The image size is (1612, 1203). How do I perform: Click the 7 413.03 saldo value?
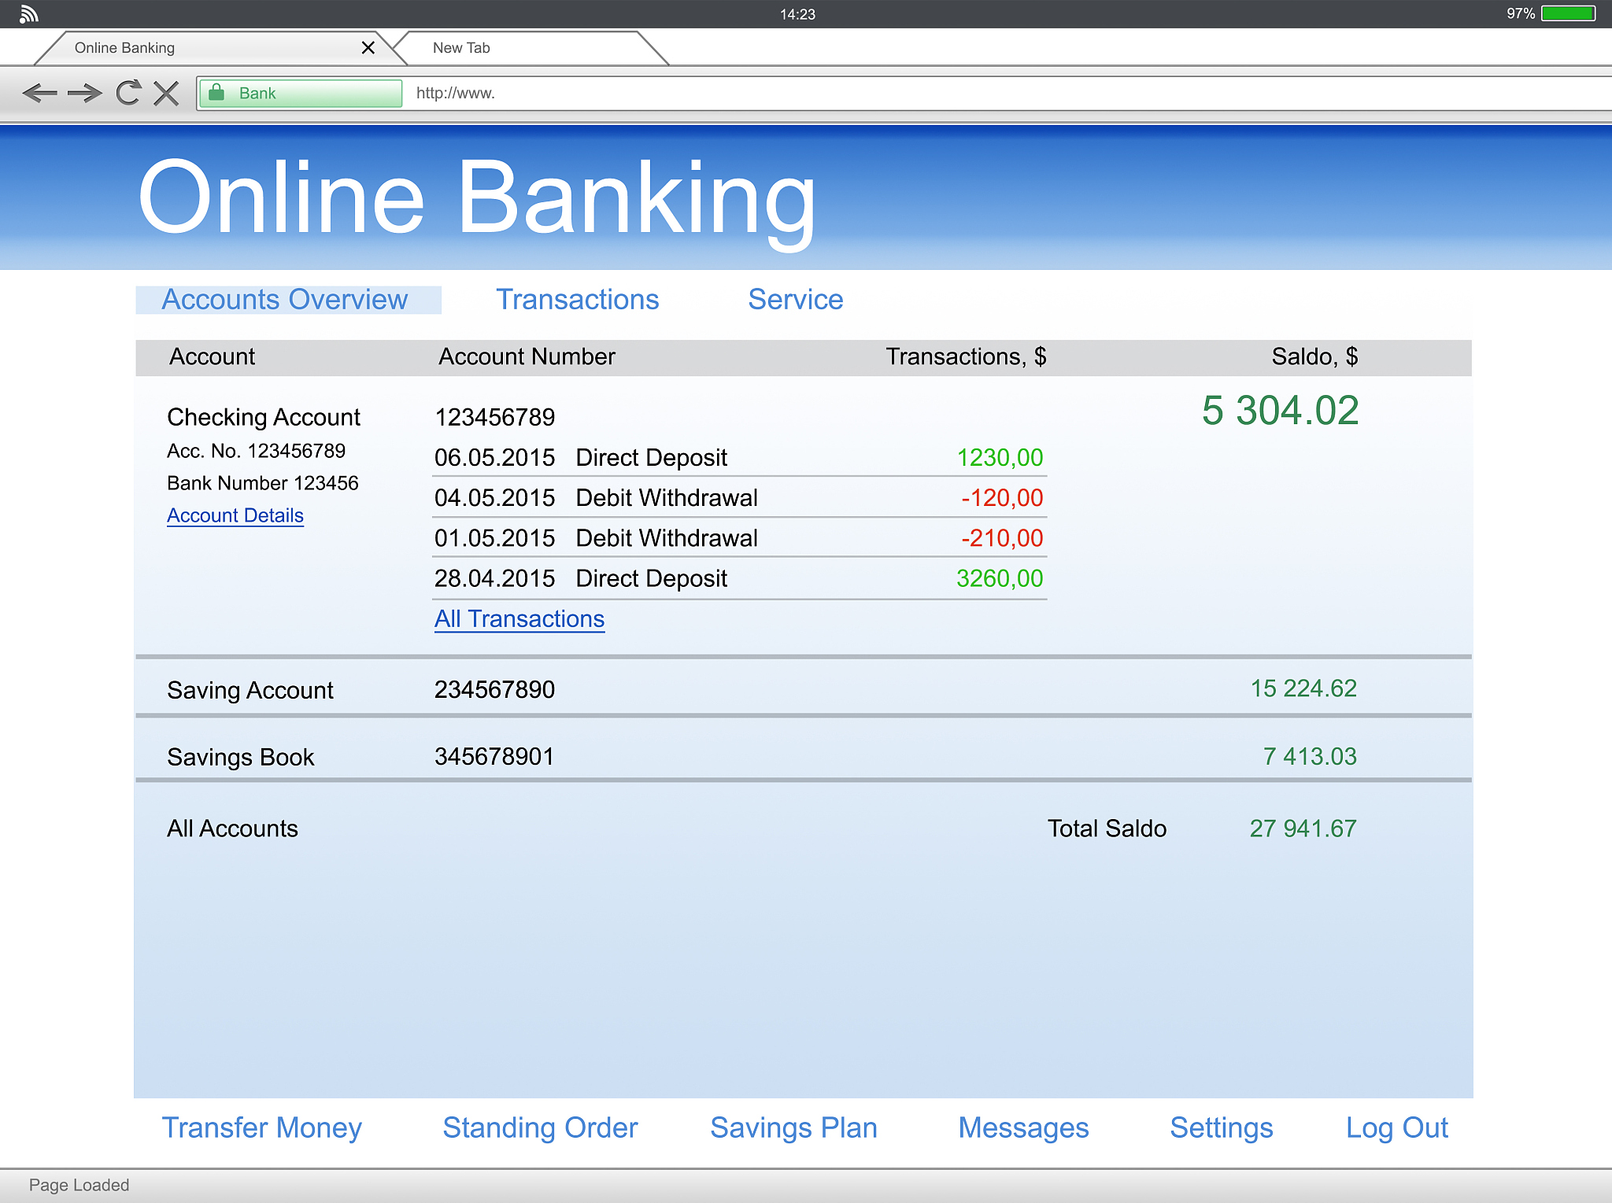point(1310,756)
